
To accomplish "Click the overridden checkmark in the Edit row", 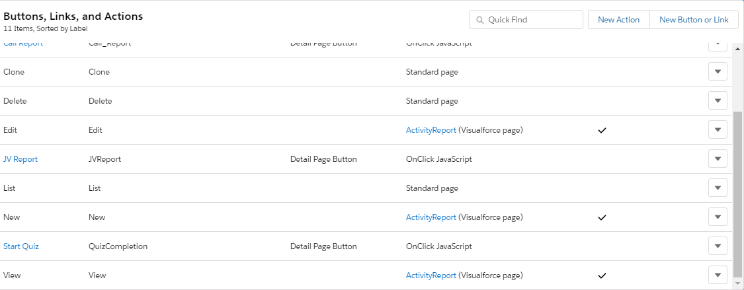I will (602, 131).
